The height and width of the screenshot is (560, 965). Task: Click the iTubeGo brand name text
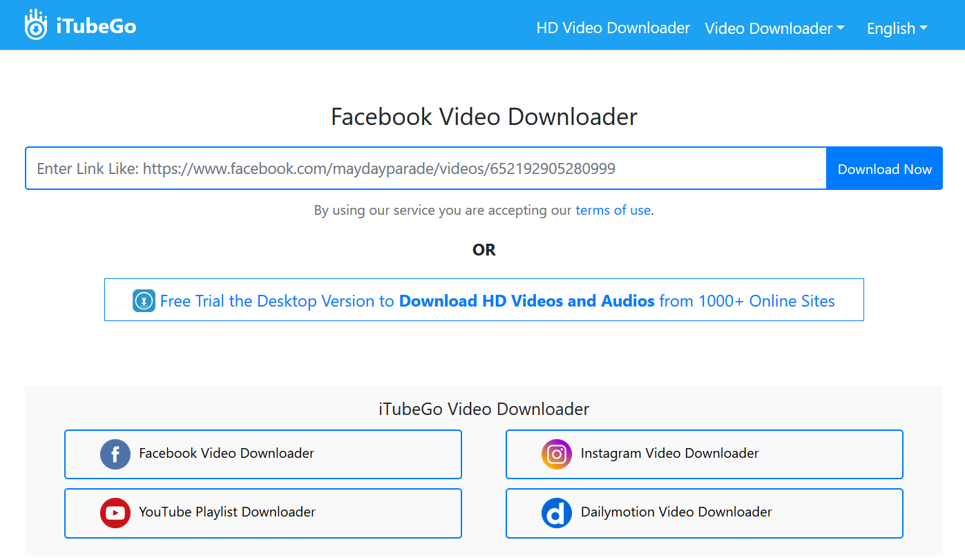pos(96,26)
